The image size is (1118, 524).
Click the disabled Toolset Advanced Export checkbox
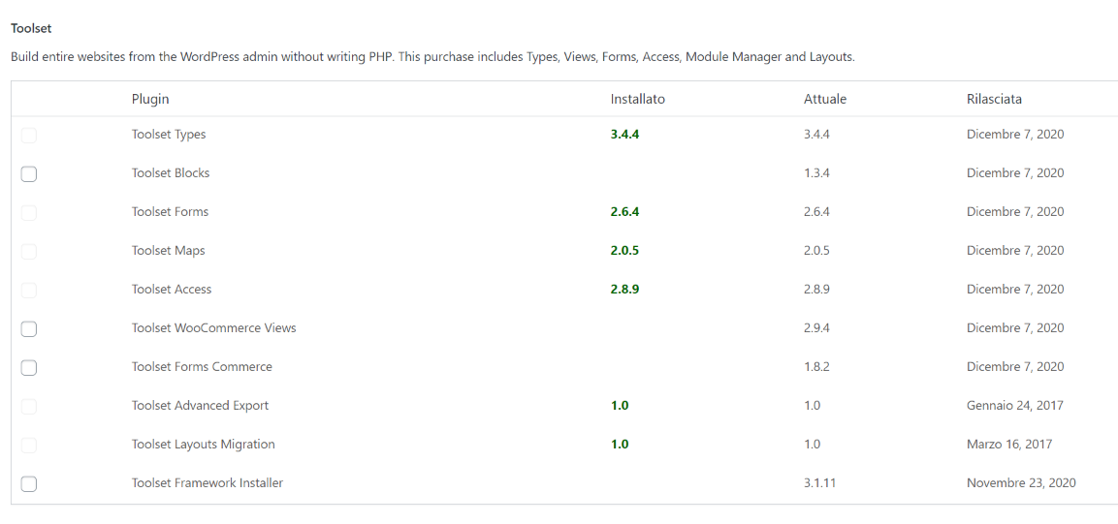click(x=28, y=407)
